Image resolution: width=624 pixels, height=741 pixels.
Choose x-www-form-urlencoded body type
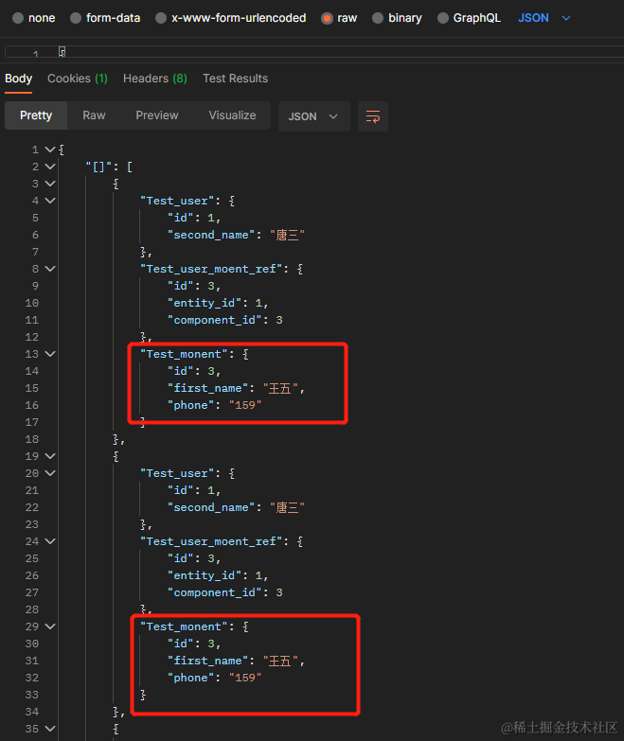(x=161, y=18)
